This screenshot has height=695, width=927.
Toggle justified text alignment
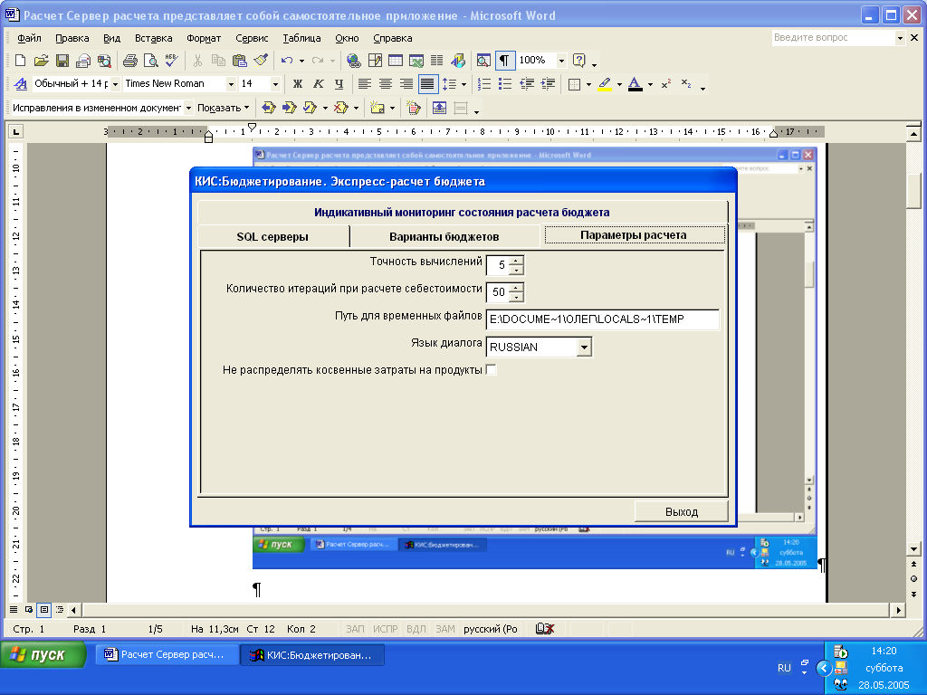coord(427,84)
